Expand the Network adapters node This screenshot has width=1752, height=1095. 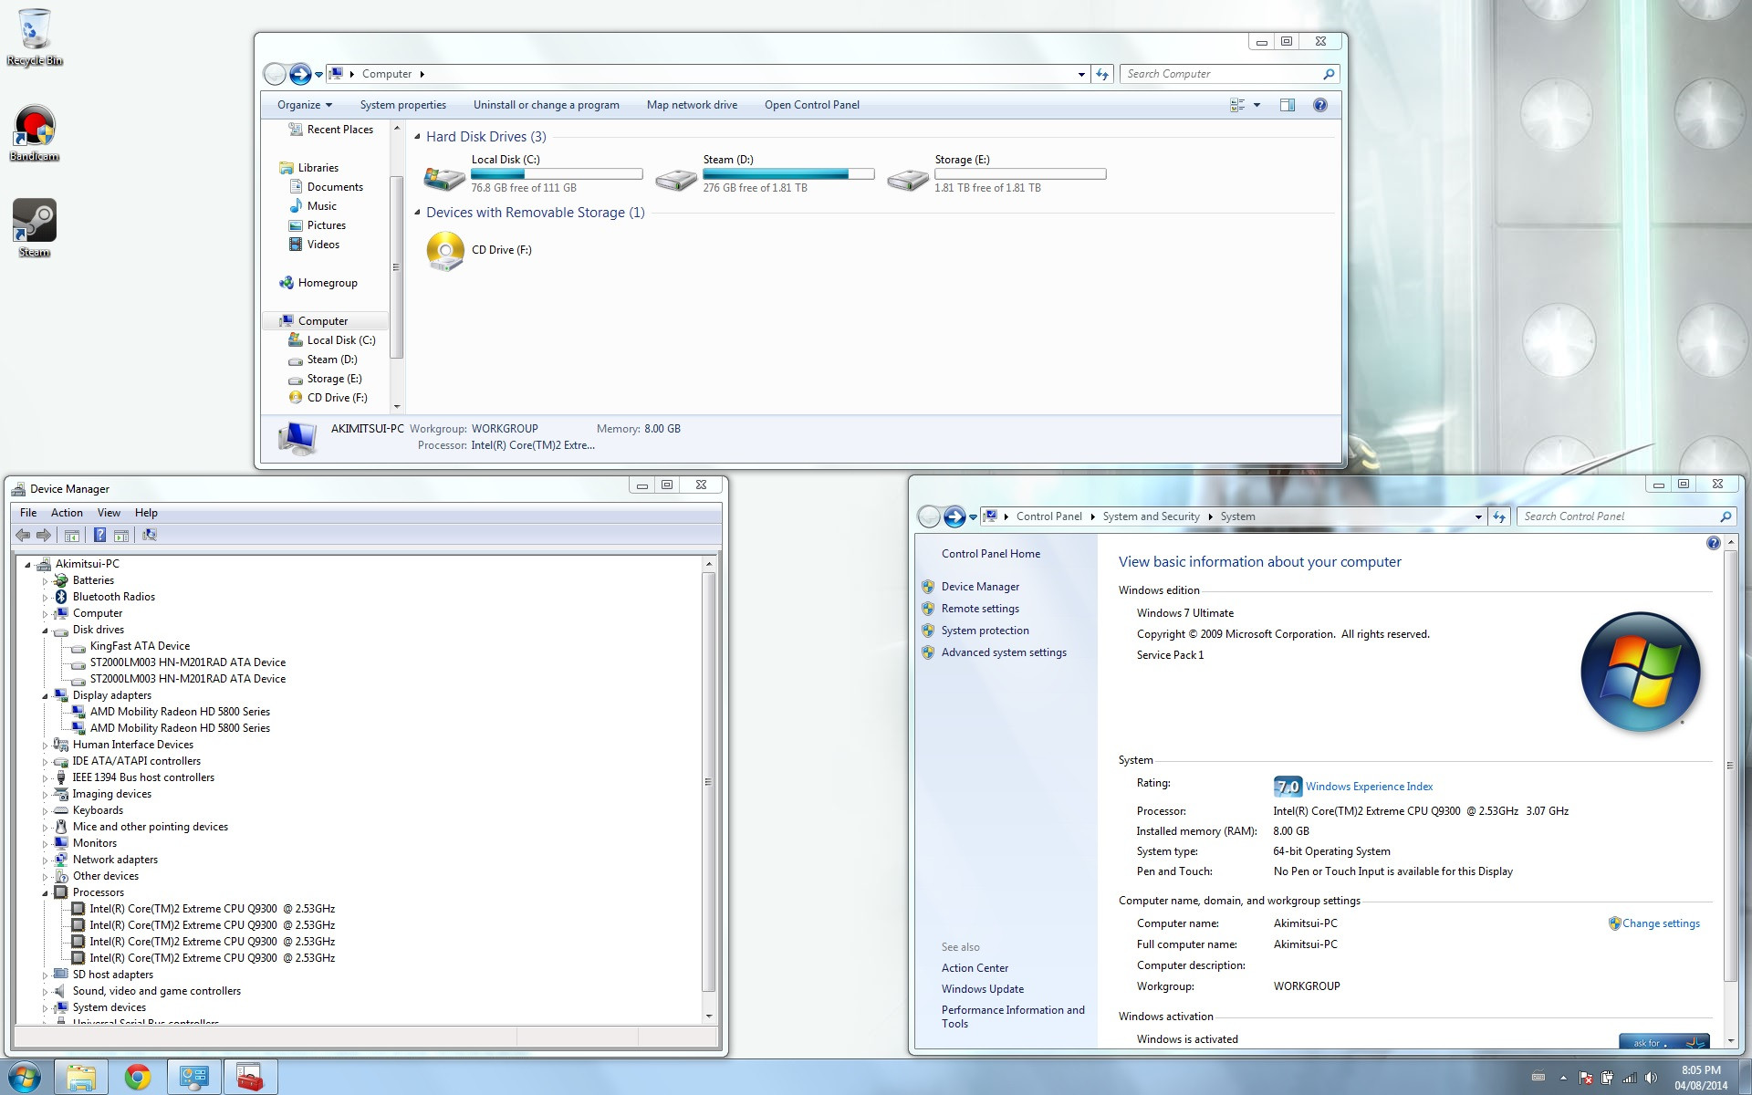(x=45, y=860)
